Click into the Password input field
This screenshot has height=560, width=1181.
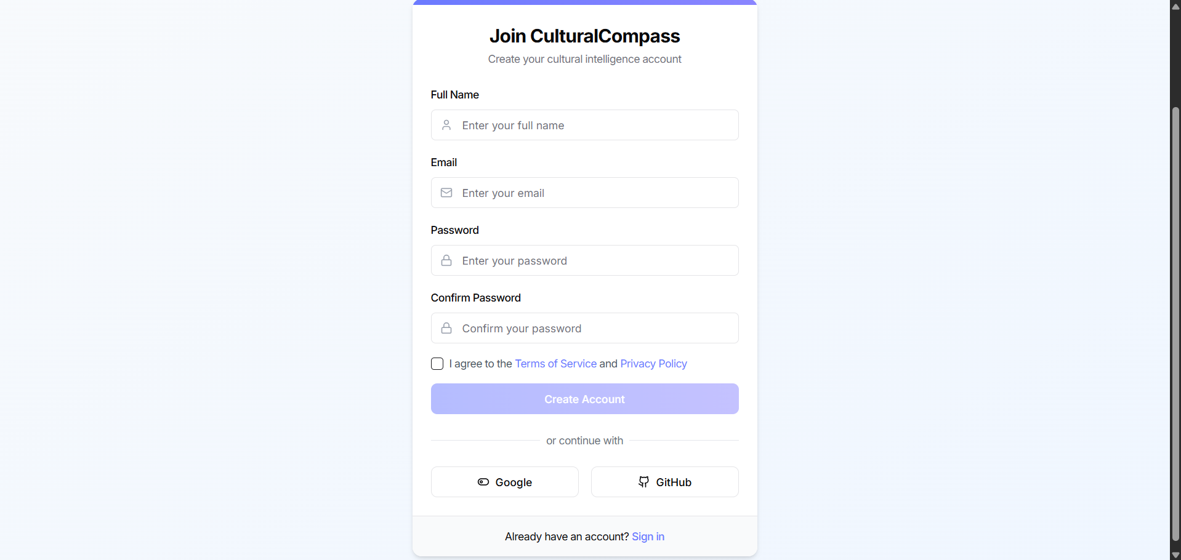(591, 260)
